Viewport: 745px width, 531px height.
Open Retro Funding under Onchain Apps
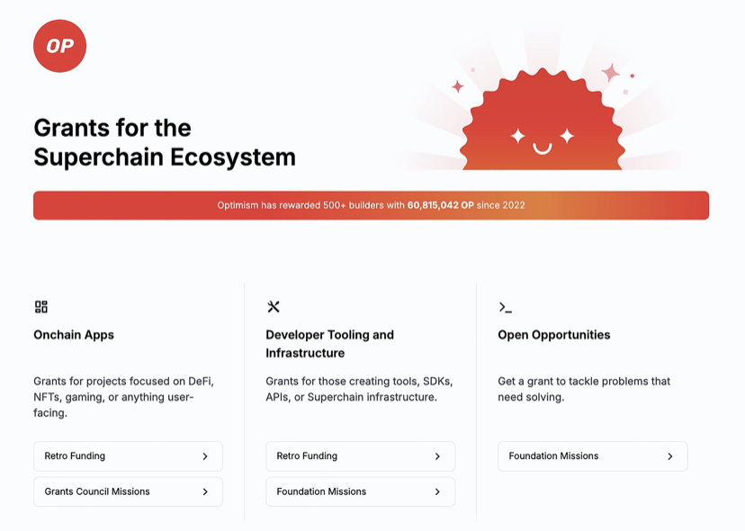(x=128, y=456)
